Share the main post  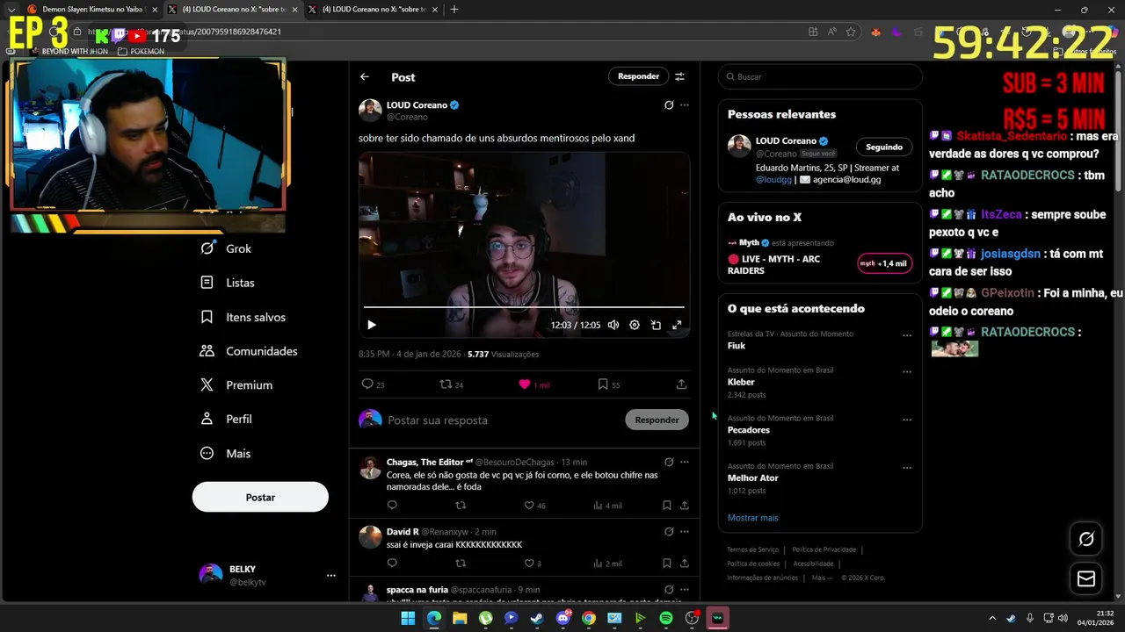pos(681,384)
